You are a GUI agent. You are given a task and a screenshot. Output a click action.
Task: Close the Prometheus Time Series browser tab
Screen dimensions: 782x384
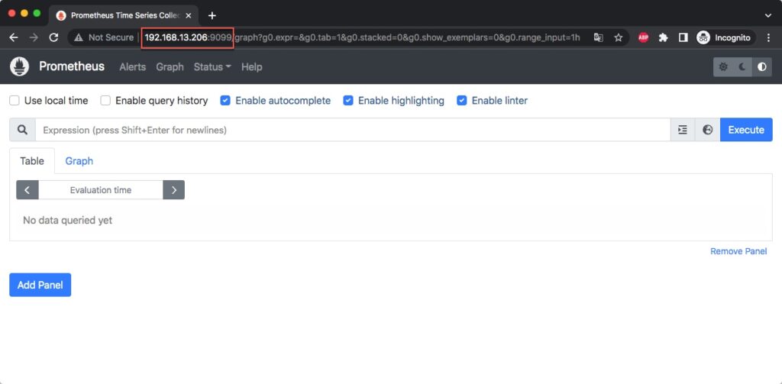(189, 15)
